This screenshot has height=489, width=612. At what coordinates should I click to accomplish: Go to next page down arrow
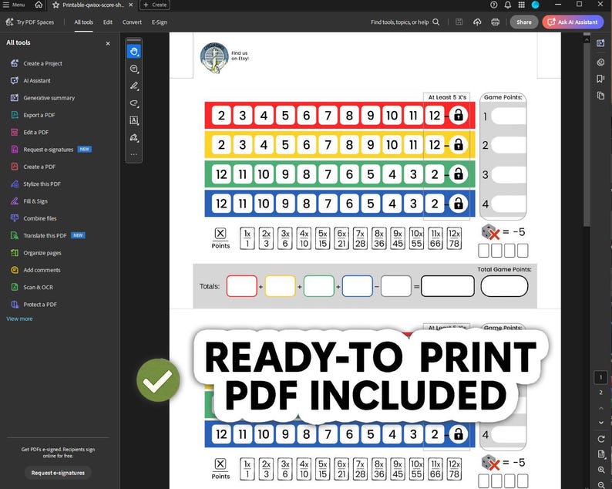pos(600,422)
